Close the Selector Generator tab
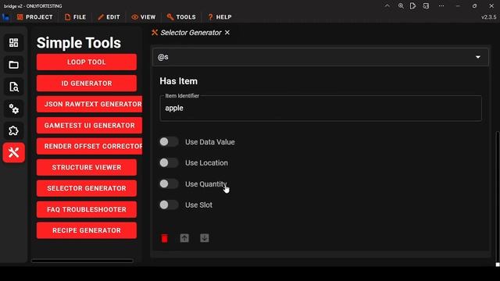 coord(227,33)
